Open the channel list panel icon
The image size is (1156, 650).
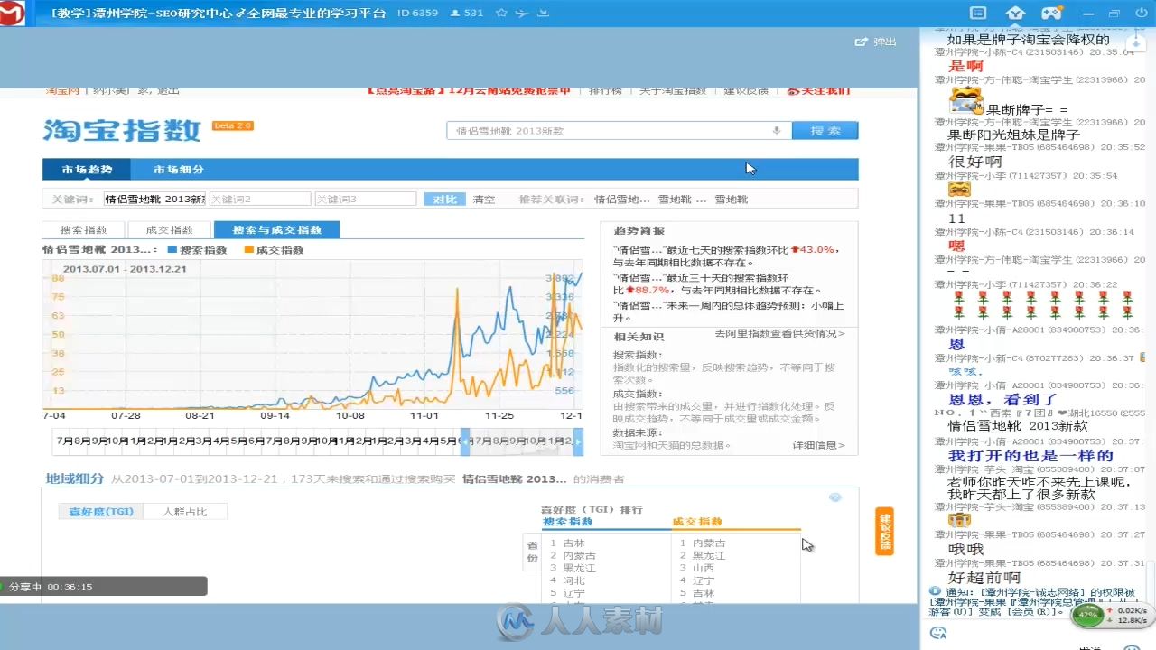click(x=978, y=14)
